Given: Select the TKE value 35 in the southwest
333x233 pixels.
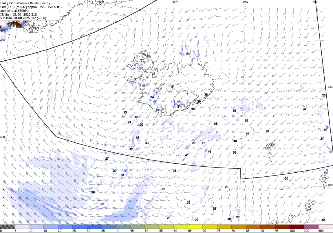Looking at the screenshot, I should coord(103,204).
